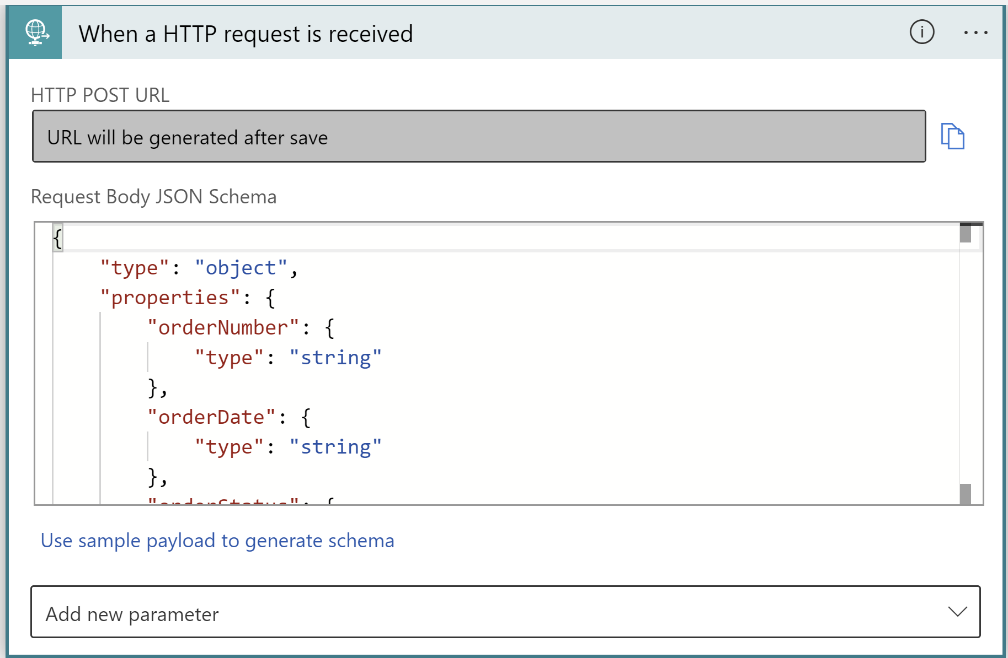Click the JSON schema editor scrollbar thumb
Image resolution: width=1008 pixels, height=658 pixels.
point(965,233)
